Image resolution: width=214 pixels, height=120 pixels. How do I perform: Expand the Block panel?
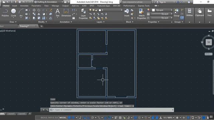coord(129,22)
